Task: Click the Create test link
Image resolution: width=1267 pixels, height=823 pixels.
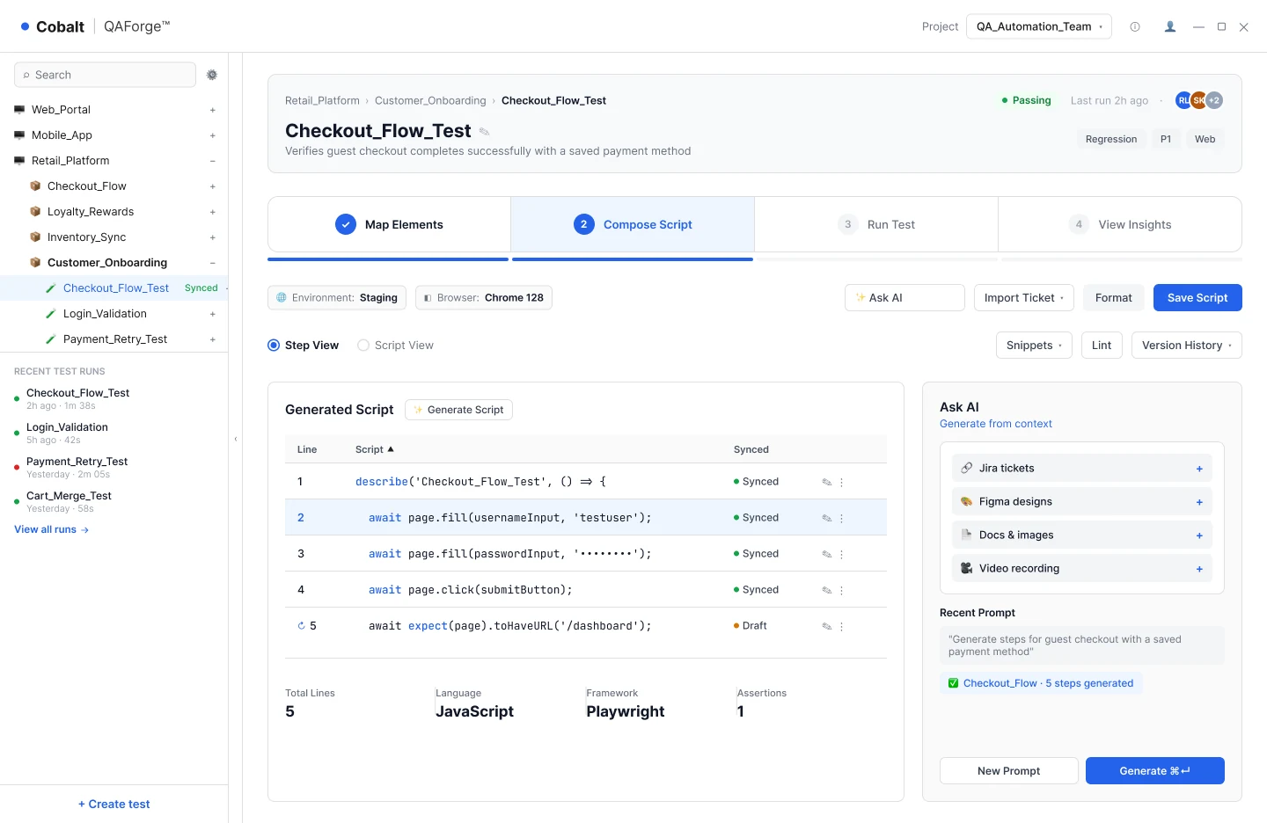Action: 114,804
